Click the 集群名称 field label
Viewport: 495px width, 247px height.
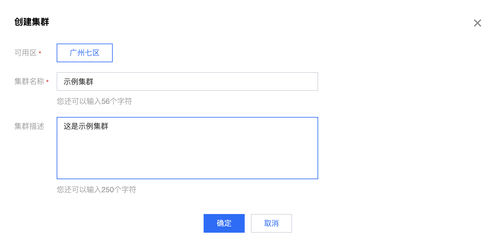point(29,82)
